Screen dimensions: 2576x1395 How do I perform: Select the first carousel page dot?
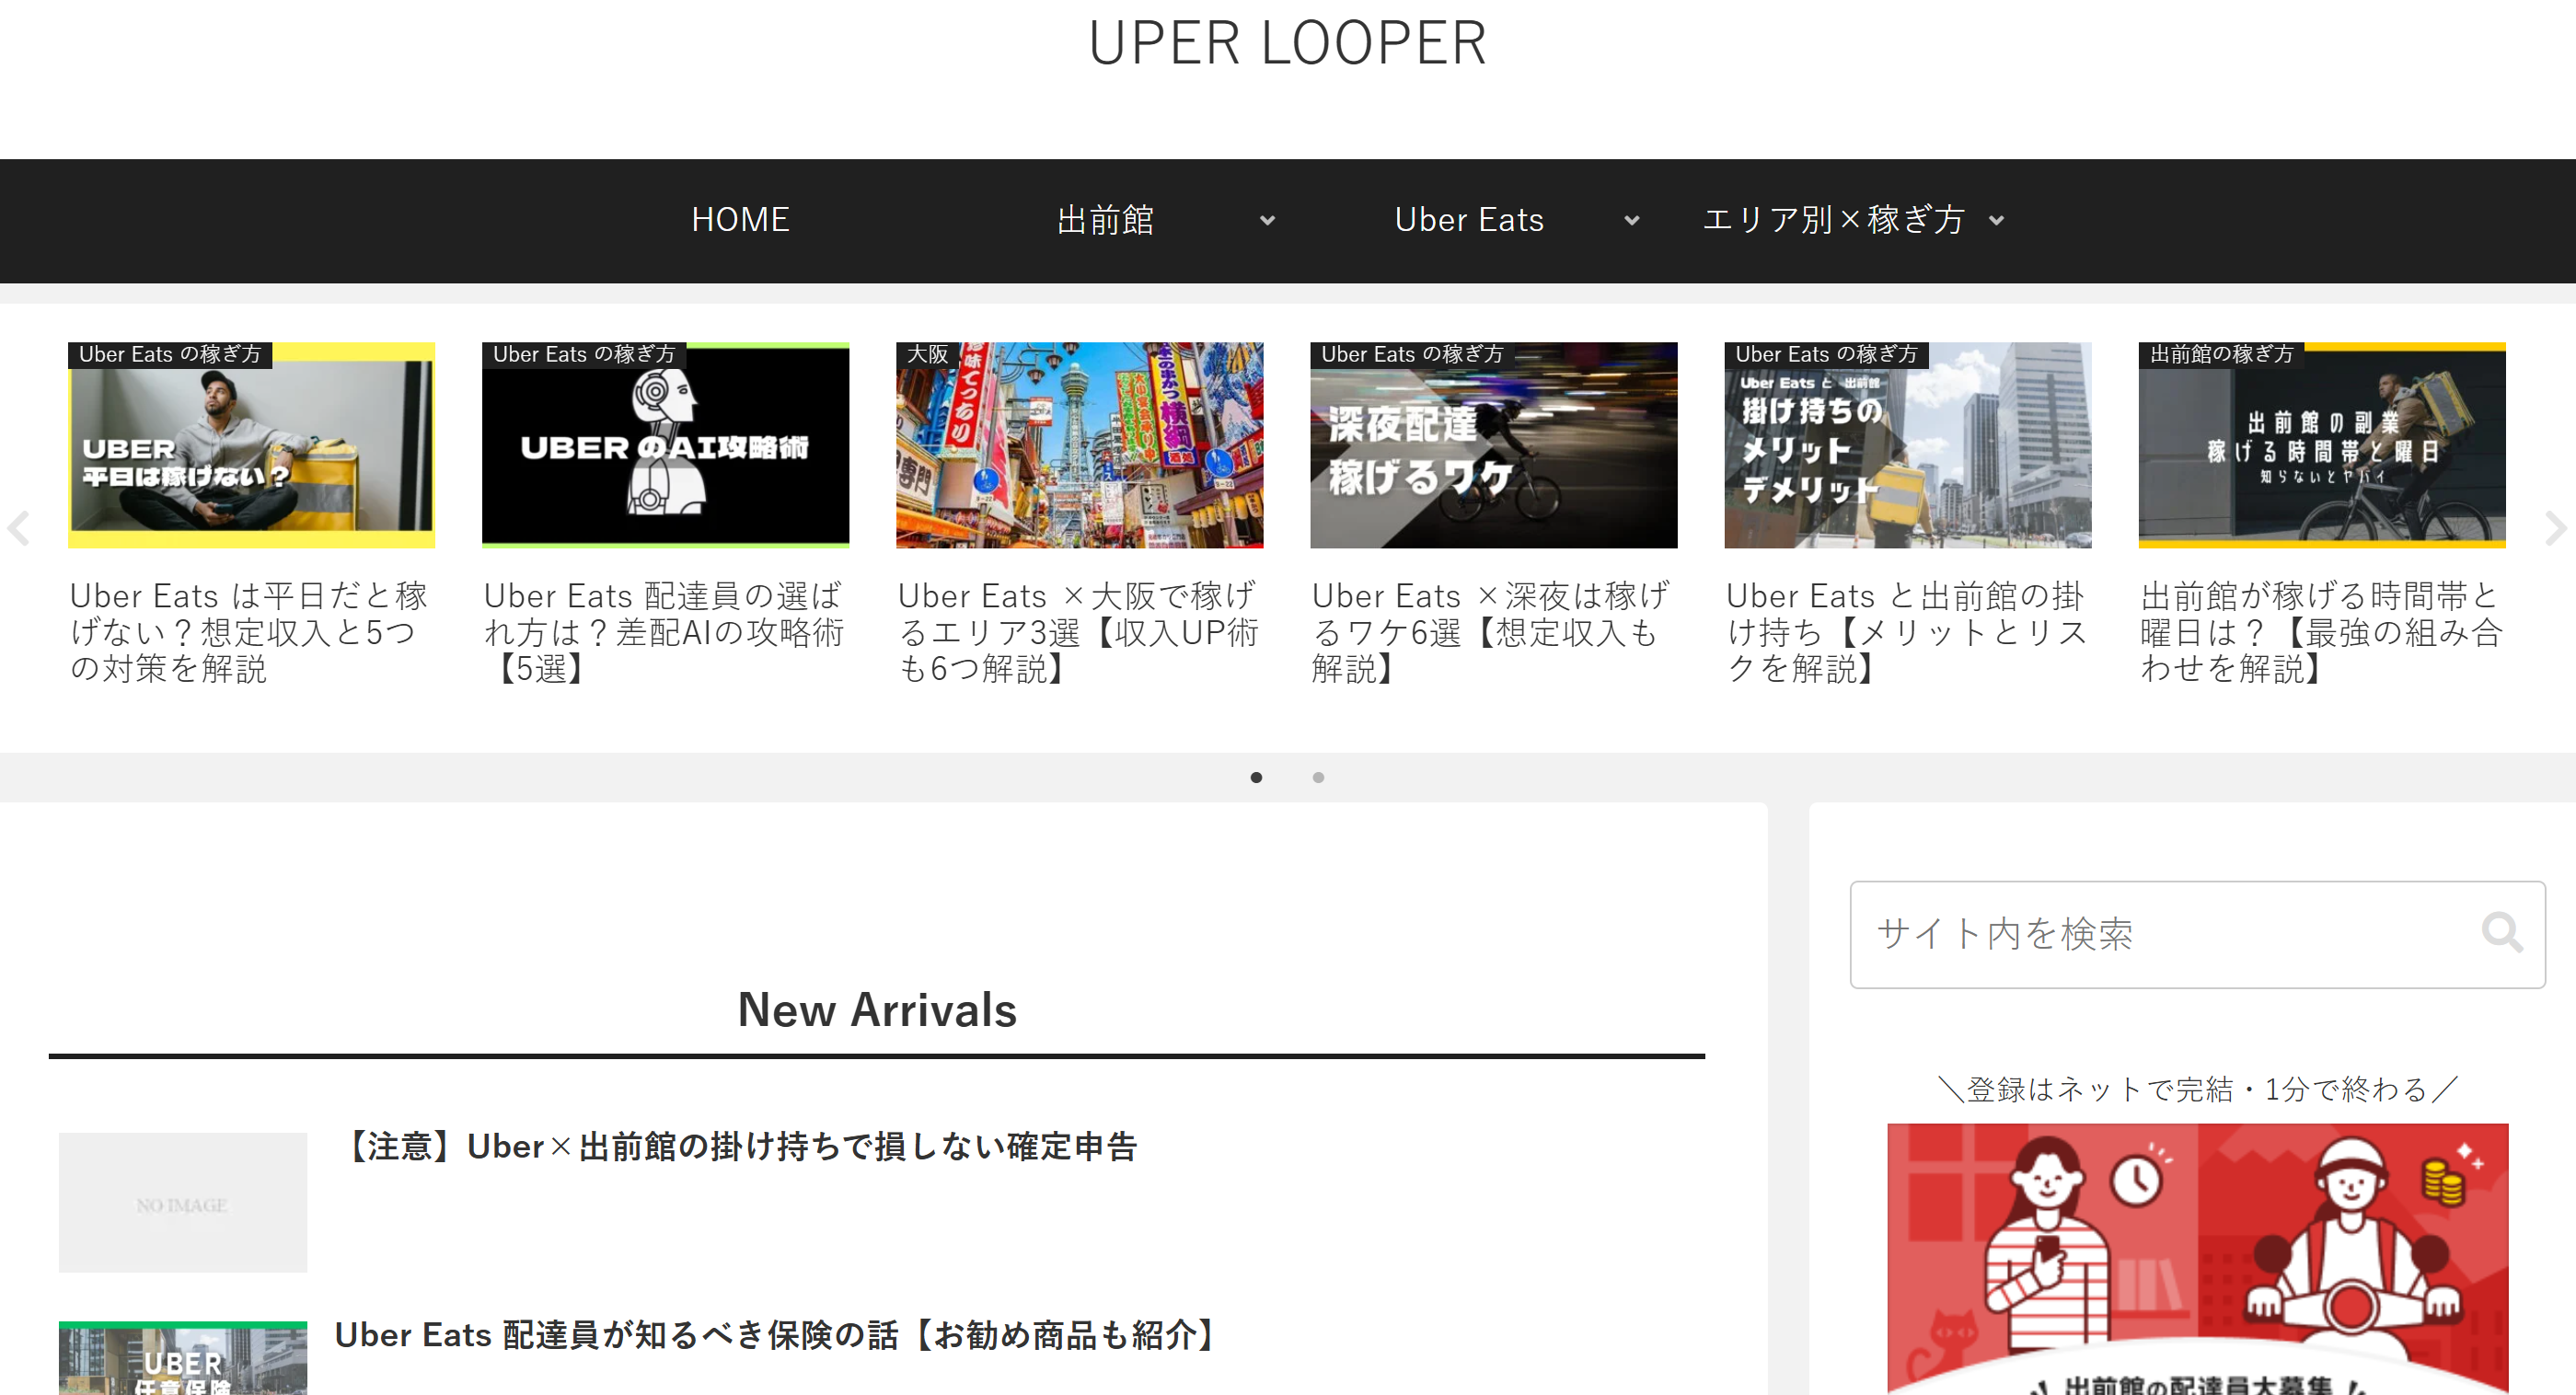pos(1256,777)
